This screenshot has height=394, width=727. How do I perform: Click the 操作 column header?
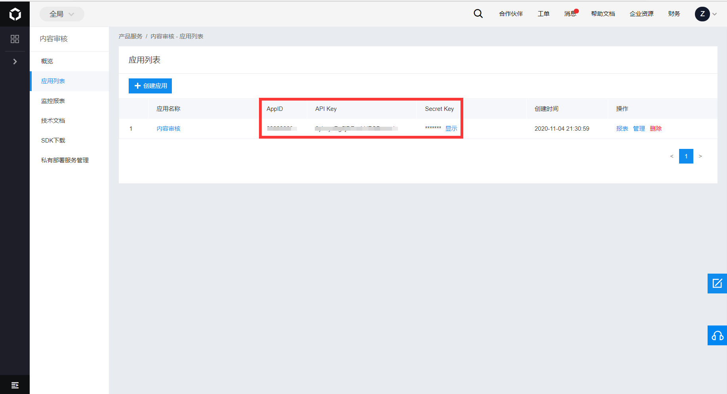click(x=622, y=109)
